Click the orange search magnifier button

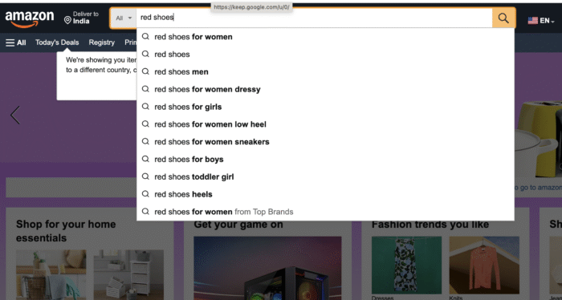click(503, 18)
